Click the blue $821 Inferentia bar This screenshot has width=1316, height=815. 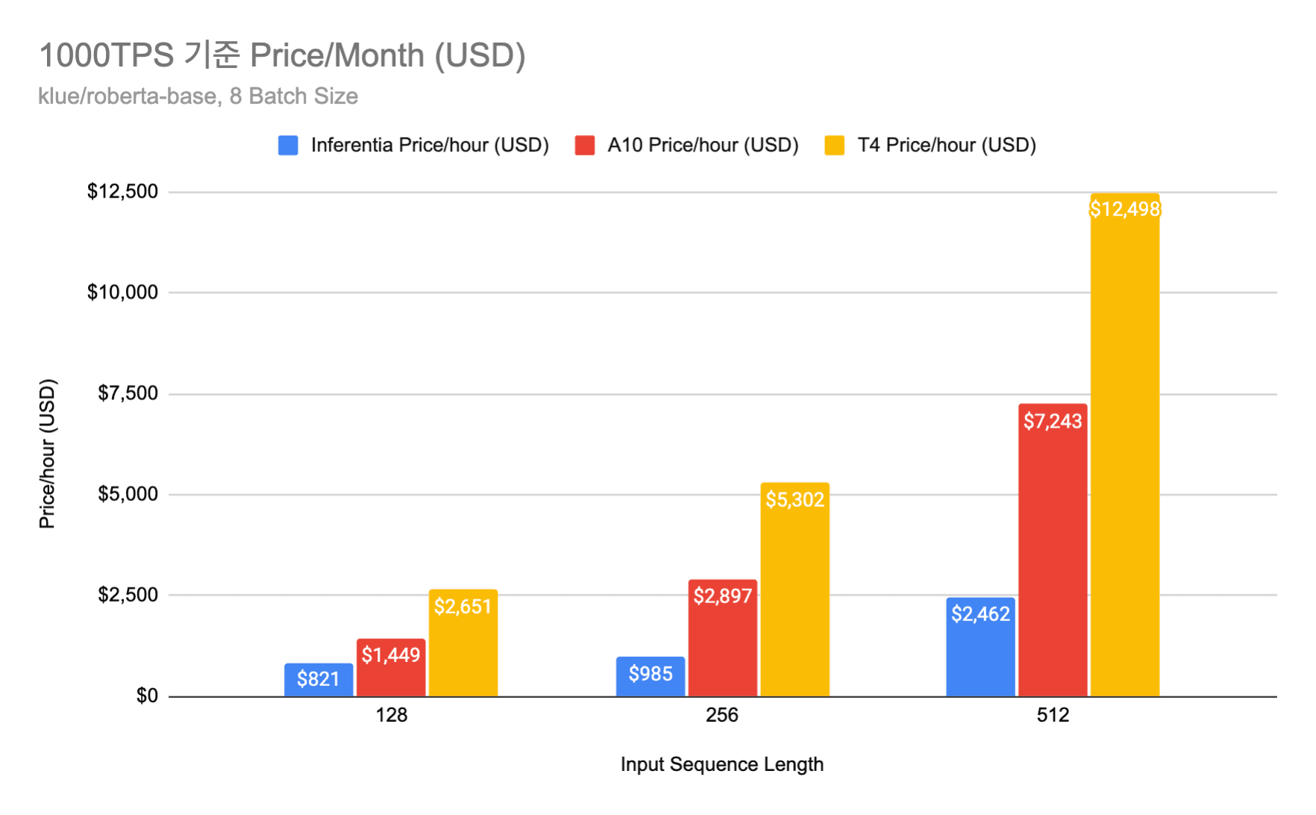pos(319,680)
